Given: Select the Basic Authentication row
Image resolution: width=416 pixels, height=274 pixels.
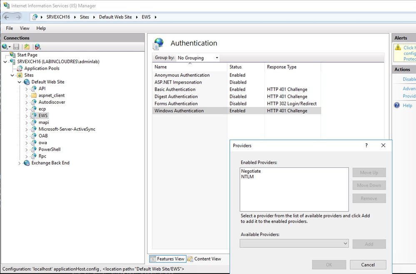Looking at the screenshot, I should pos(237,90).
